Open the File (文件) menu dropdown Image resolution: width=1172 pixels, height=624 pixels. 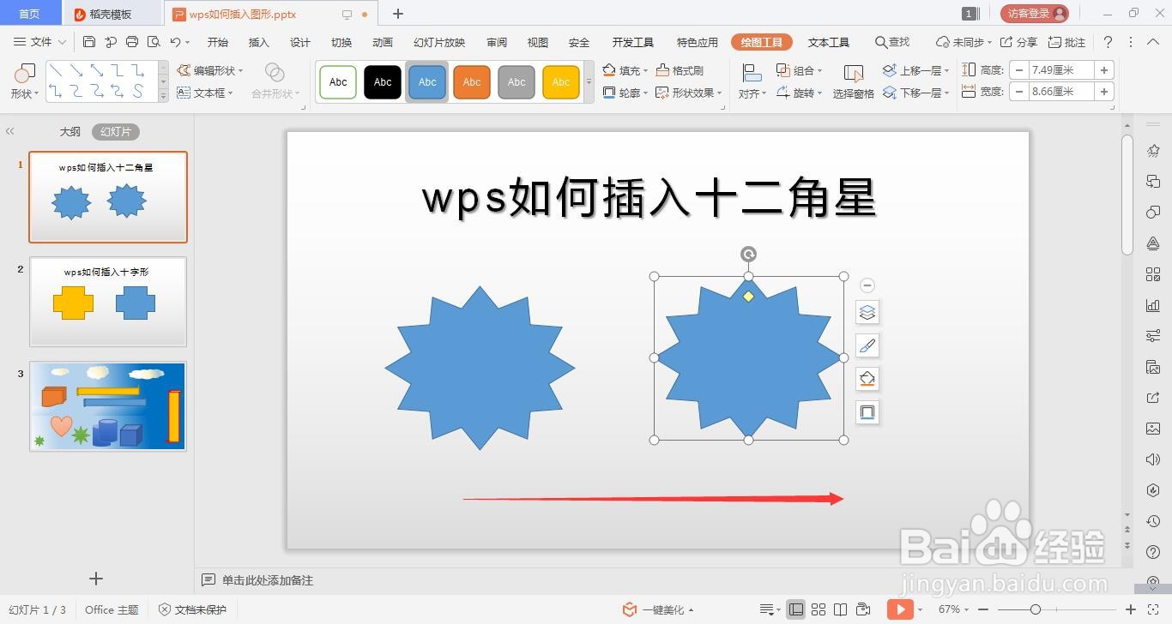click(40, 42)
